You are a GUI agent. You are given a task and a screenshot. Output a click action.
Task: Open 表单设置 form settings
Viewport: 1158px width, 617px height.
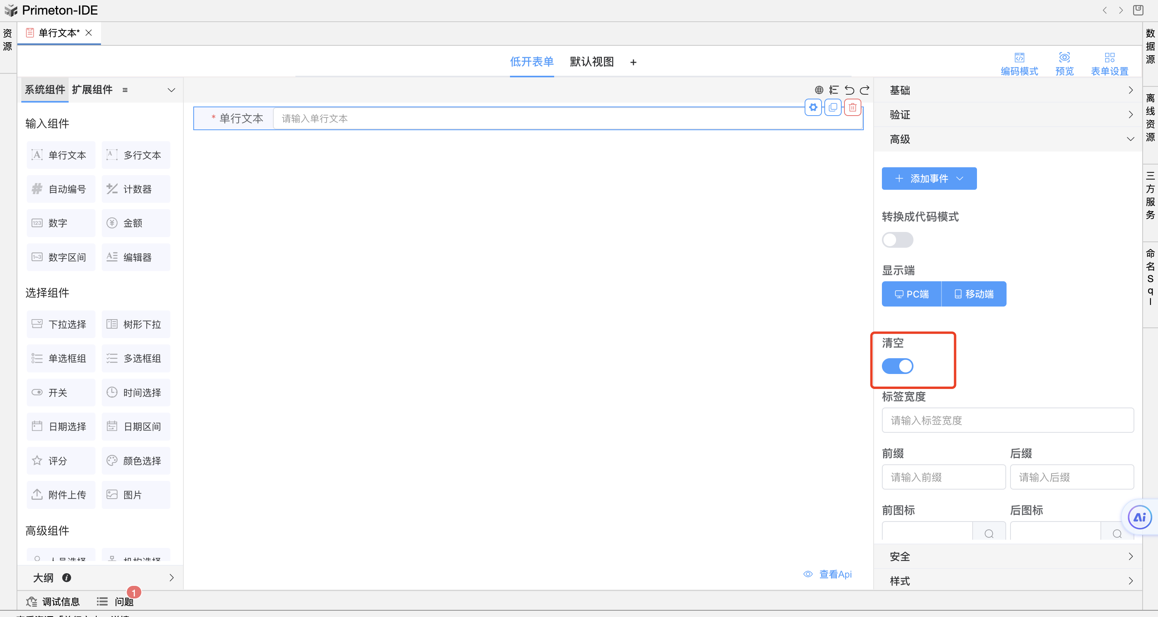click(1109, 64)
